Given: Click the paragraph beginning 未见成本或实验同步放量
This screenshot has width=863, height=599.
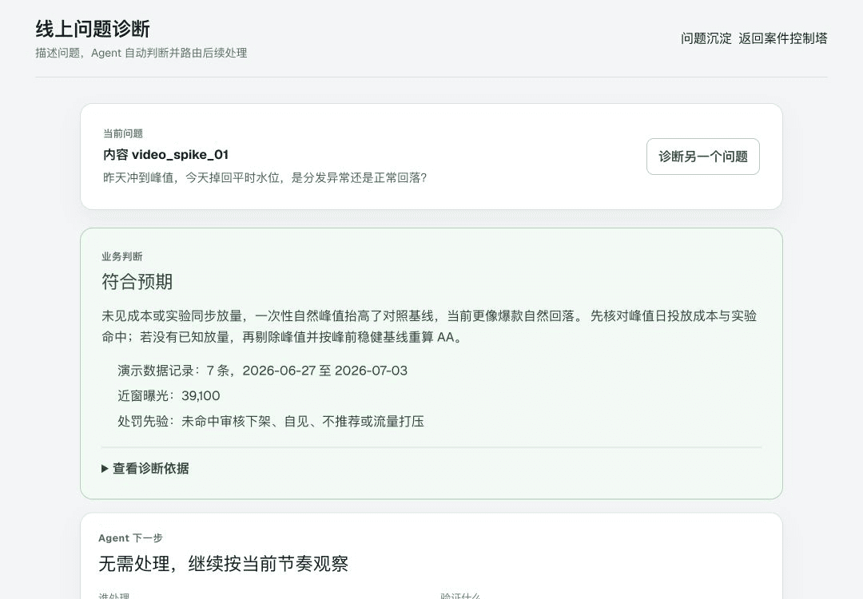Looking at the screenshot, I should tap(429, 326).
